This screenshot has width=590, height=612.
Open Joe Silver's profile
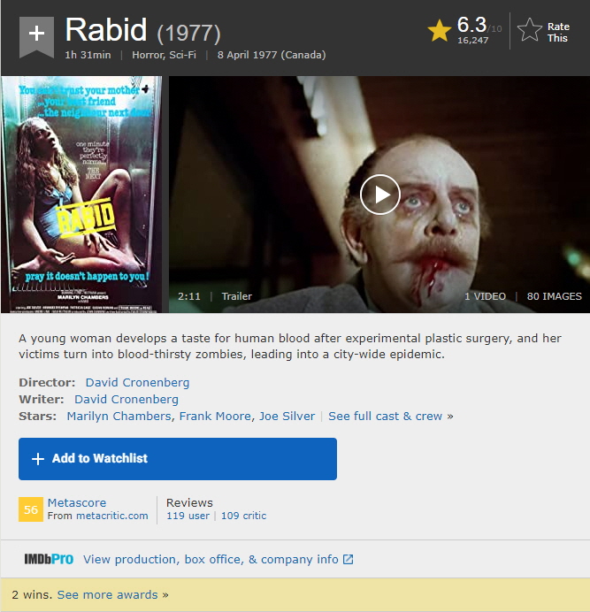pyautogui.click(x=287, y=417)
